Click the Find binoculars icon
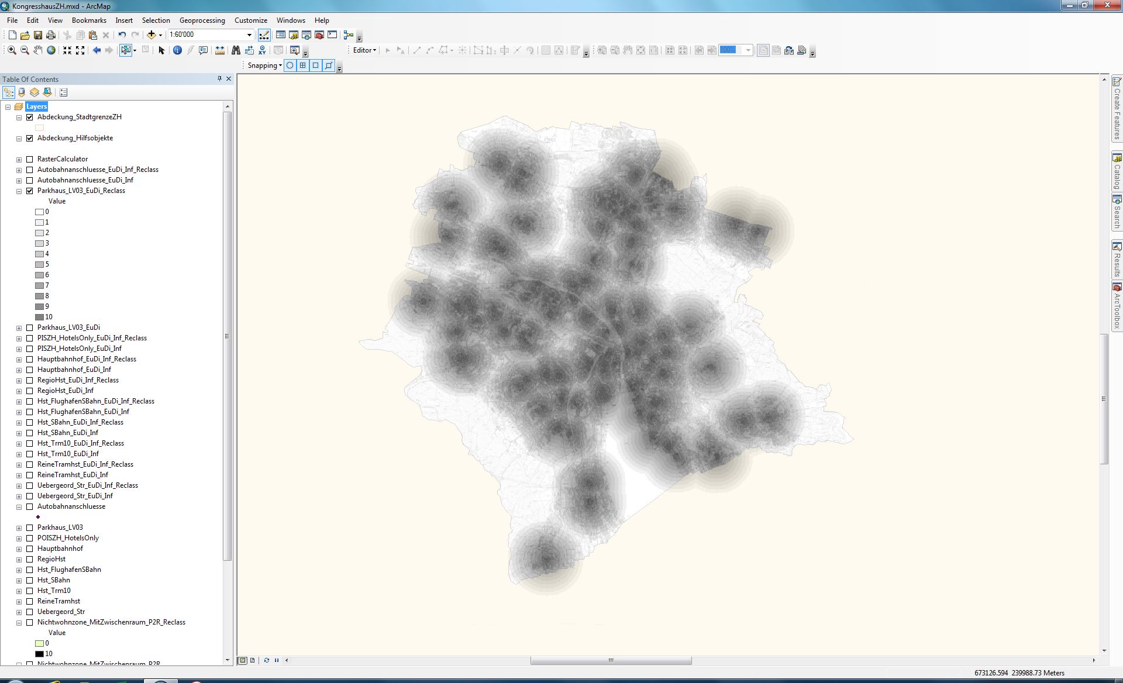The height and width of the screenshot is (683, 1123). (236, 50)
